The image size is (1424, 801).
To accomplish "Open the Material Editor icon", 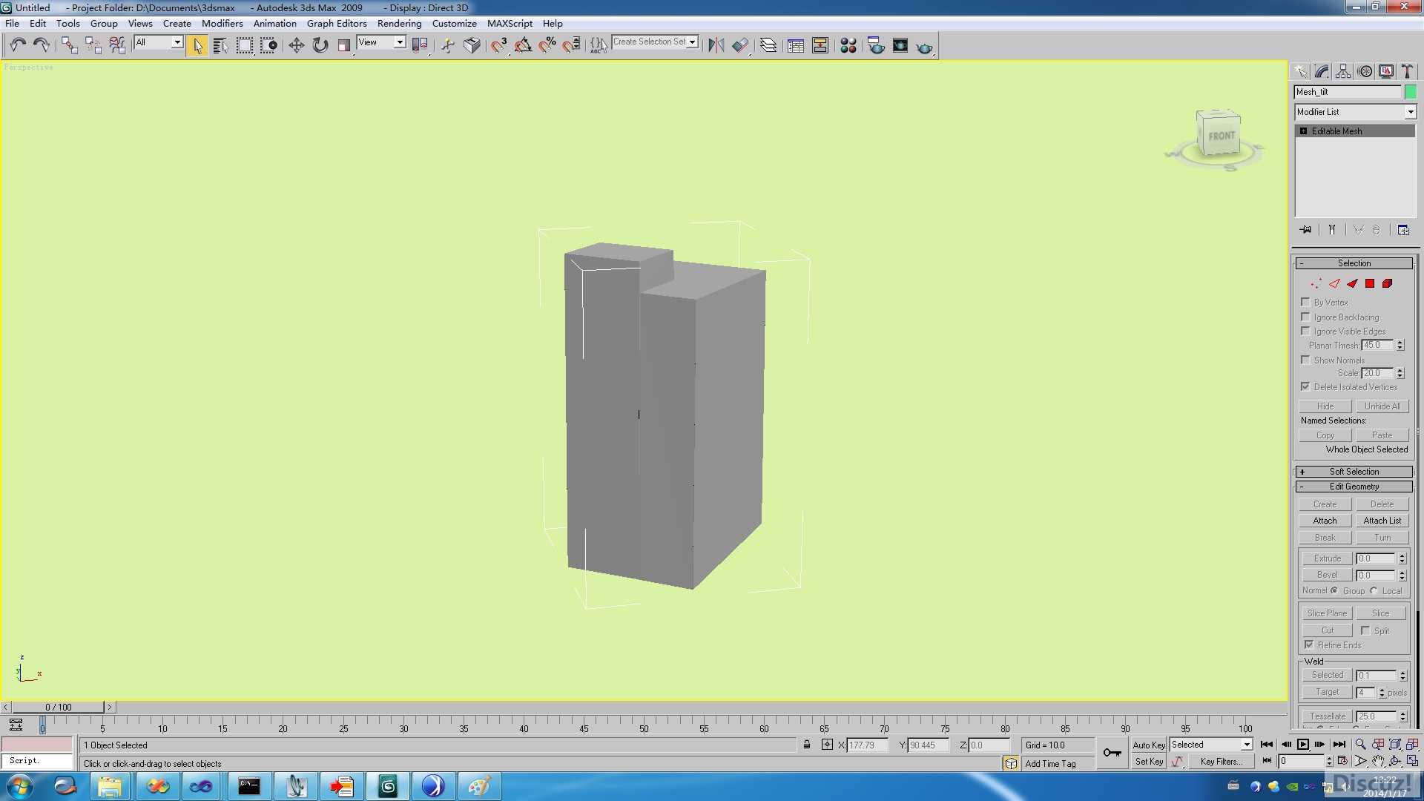I will (x=848, y=45).
